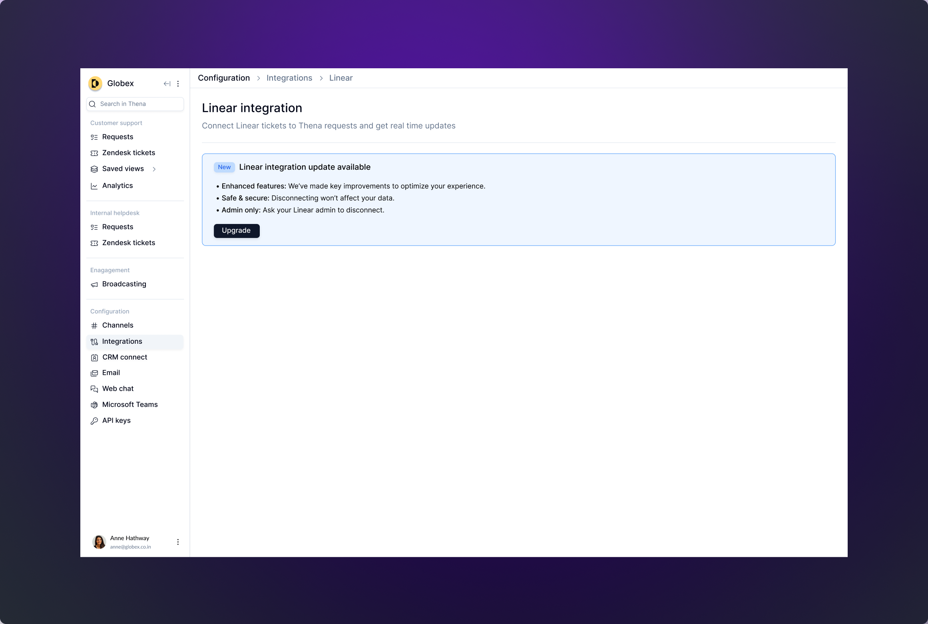Screen dimensions: 928x624
Task: Click the Integrations icon in sidebar
Action: 94,342
